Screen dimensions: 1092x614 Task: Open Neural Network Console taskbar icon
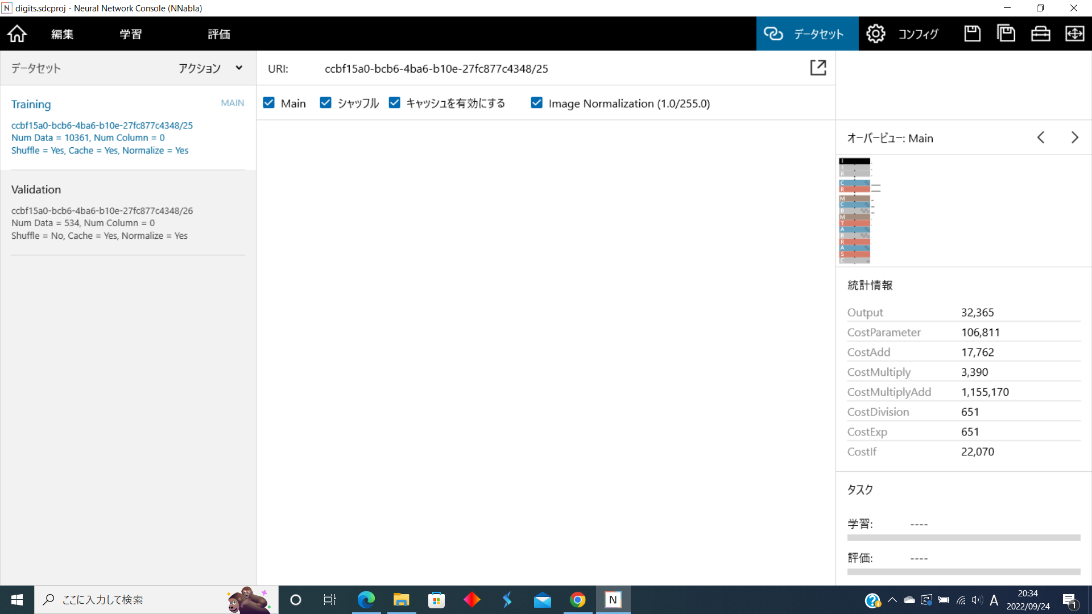tap(613, 600)
